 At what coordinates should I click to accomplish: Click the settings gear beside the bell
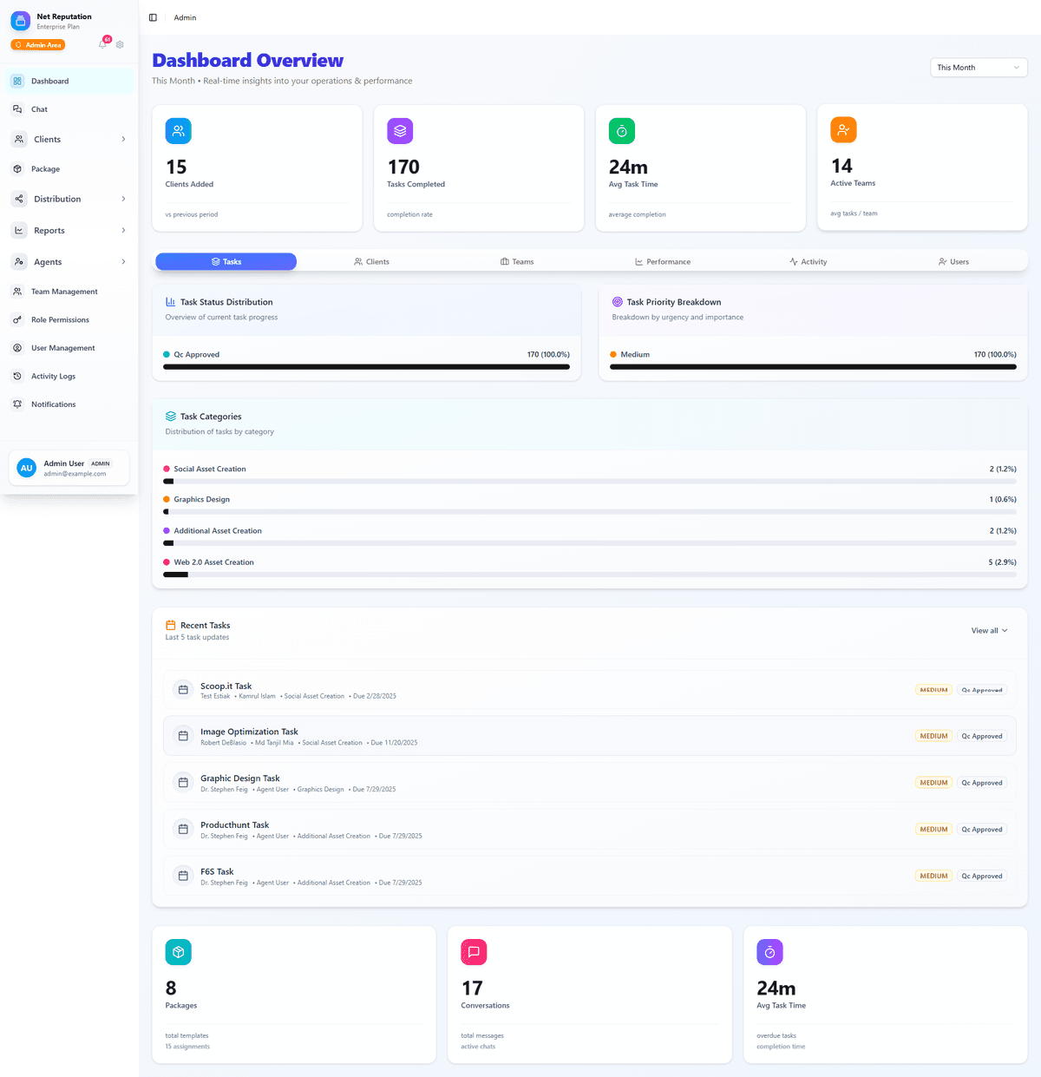click(x=119, y=43)
